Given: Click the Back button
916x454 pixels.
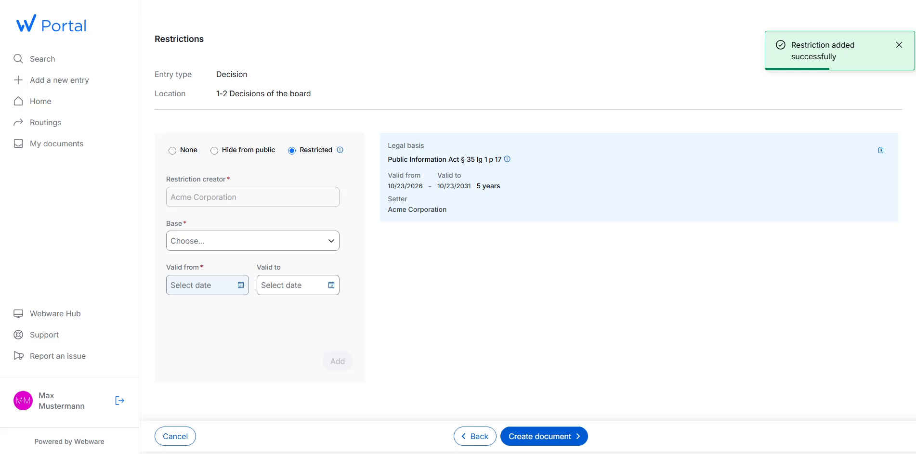Looking at the screenshot, I should click(475, 436).
